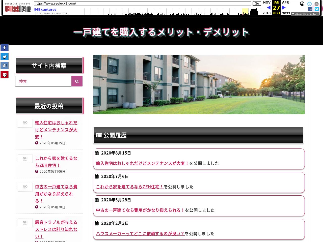Screen dimensions: 323x242
Task: Open Wayback Machine help question icon
Action: (x=309, y=4)
